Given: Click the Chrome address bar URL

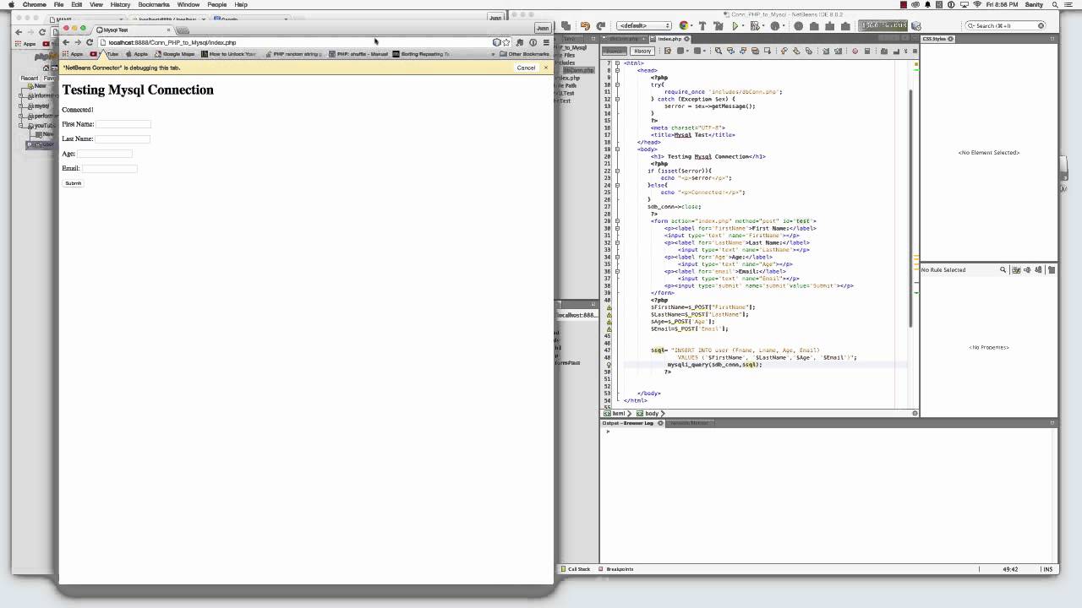Looking at the screenshot, I should click(x=172, y=42).
